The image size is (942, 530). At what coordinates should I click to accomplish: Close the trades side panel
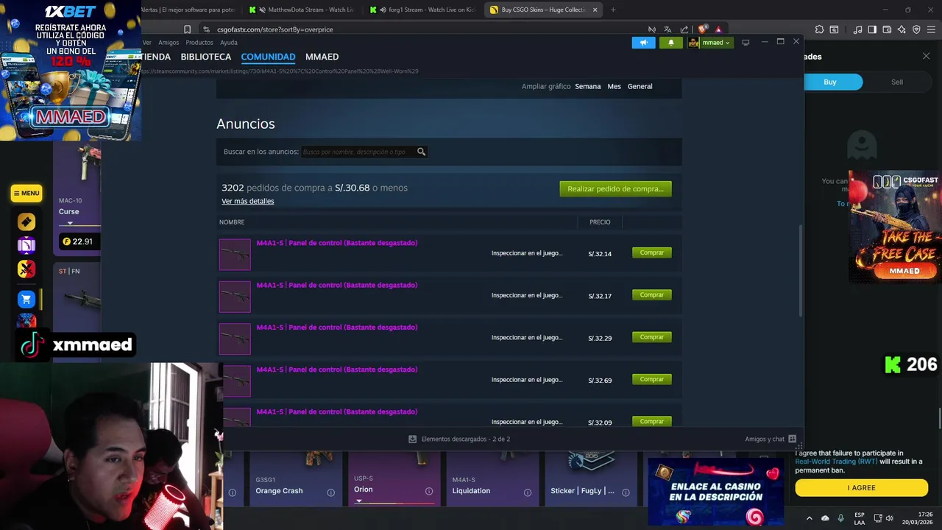pyautogui.click(x=926, y=57)
